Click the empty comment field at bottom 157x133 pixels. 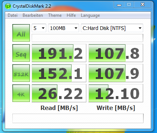coord(78,118)
